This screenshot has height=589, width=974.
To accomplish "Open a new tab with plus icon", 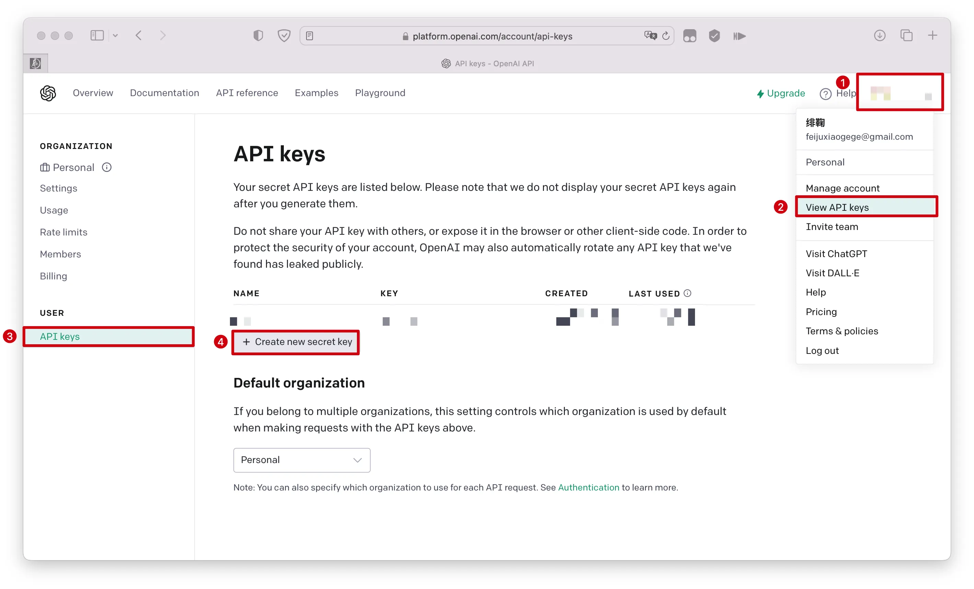I will click(x=932, y=36).
